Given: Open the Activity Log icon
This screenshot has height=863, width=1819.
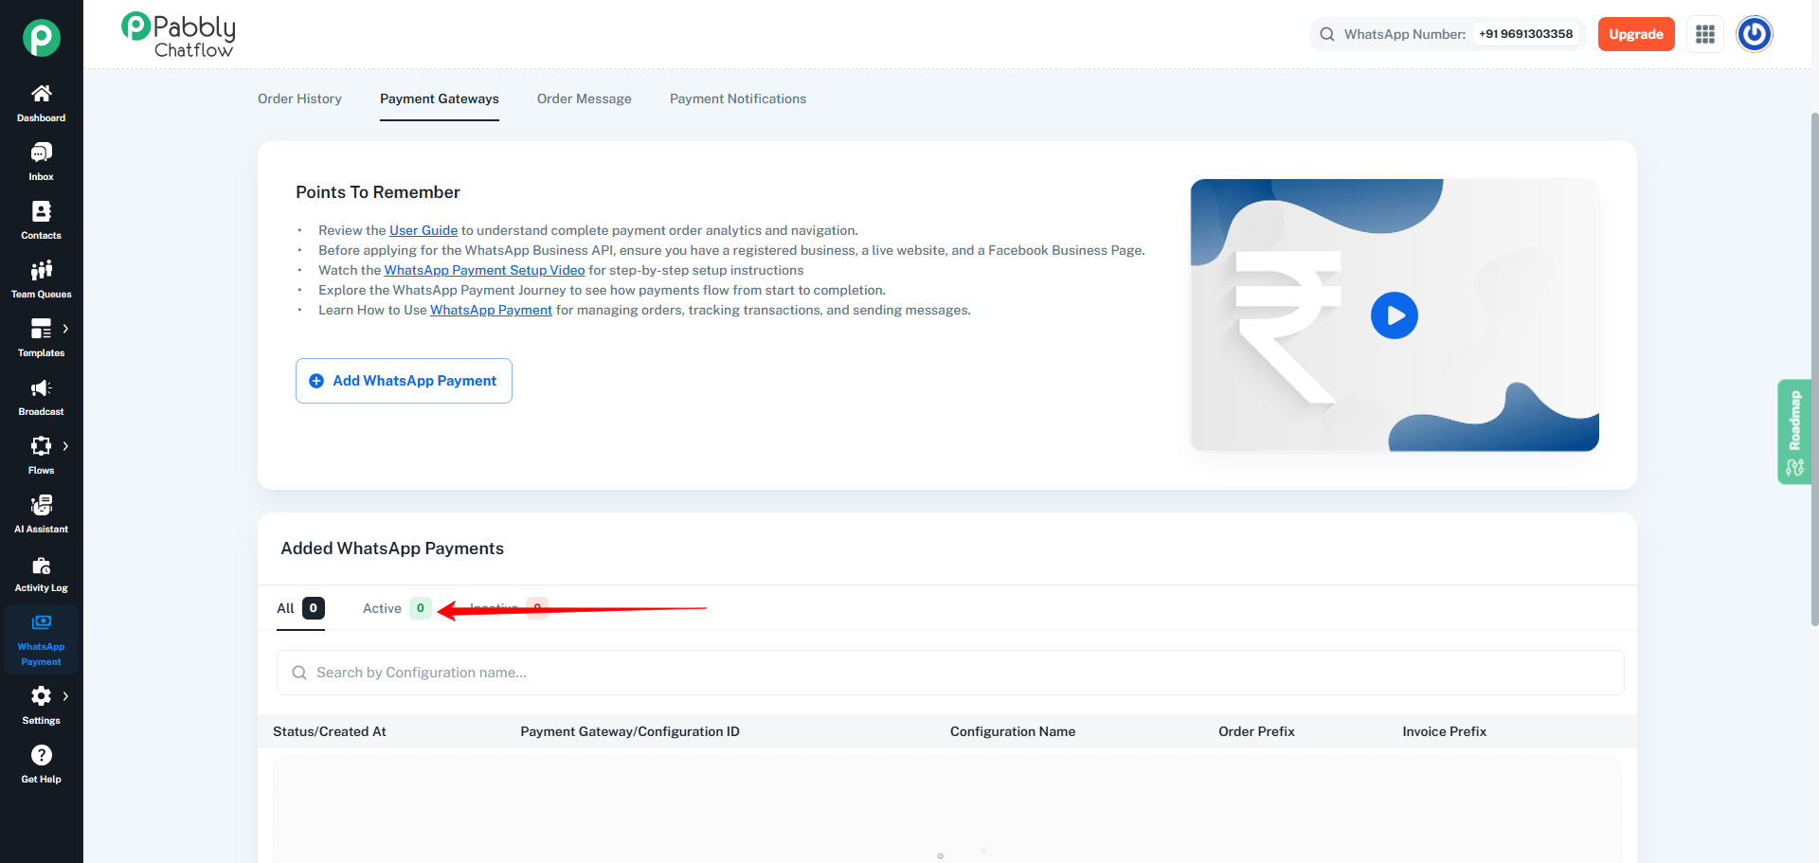Looking at the screenshot, I should pyautogui.click(x=42, y=566).
